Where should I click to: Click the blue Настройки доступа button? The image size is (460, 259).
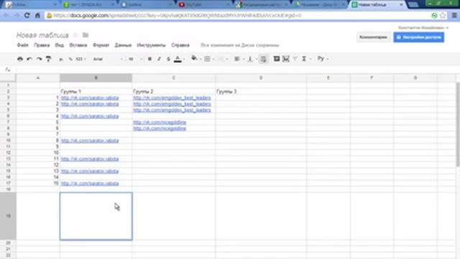(418, 37)
